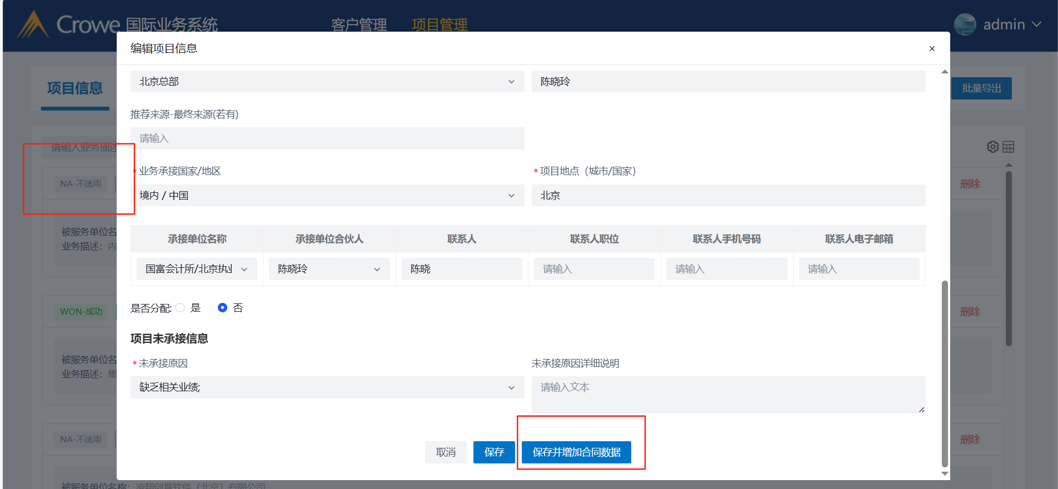Click the table column layout icon

(x=1009, y=147)
